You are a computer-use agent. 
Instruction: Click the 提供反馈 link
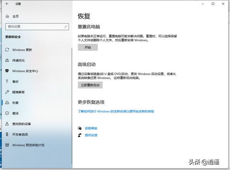pos(91,135)
